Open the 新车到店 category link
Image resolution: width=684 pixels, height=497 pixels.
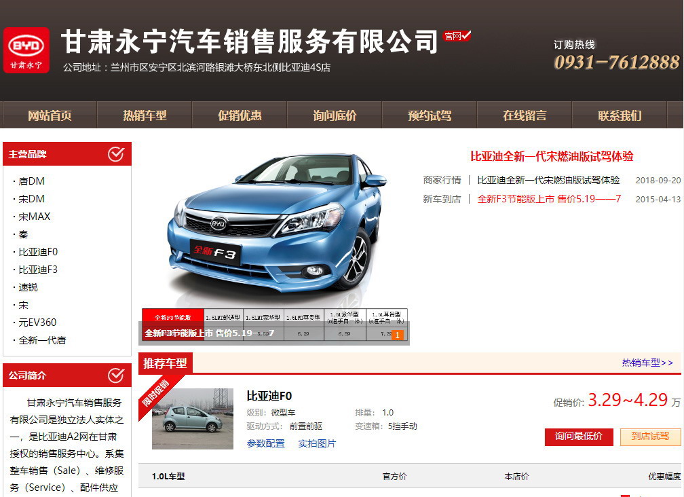pyautogui.click(x=442, y=199)
